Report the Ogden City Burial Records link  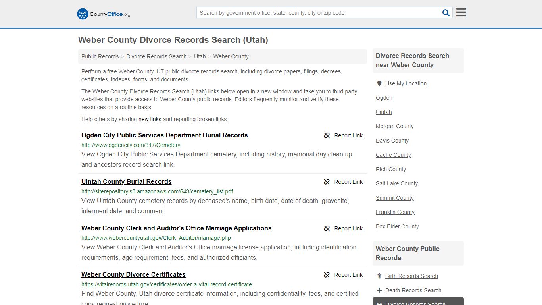[x=343, y=135]
